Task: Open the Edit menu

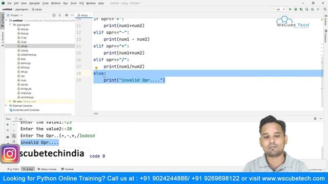Action: pyautogui.click(x=16, y=3)
